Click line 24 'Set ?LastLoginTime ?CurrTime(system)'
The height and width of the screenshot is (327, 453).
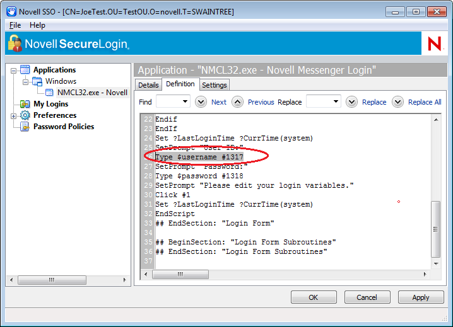click(234, 138)
